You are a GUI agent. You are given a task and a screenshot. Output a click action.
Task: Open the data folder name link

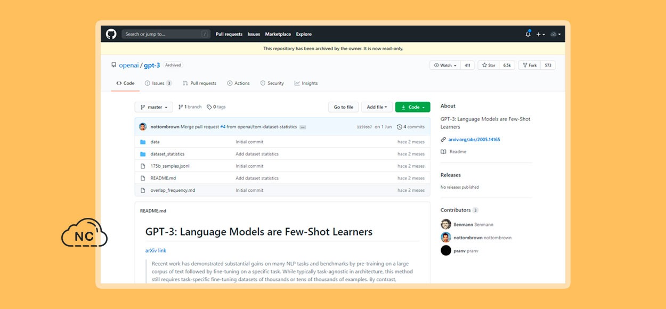click(155, 142)
